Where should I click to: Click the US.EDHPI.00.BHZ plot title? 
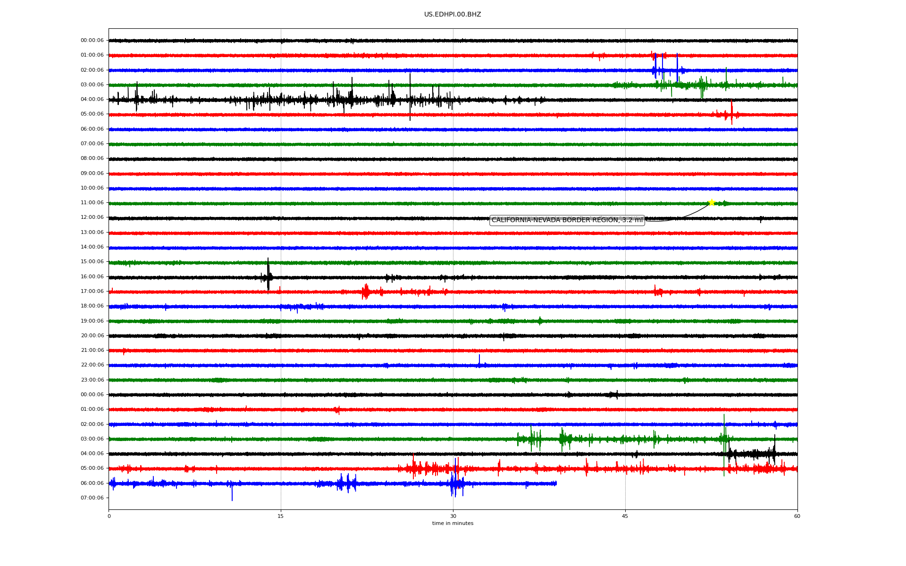click(x=453, y=15)
